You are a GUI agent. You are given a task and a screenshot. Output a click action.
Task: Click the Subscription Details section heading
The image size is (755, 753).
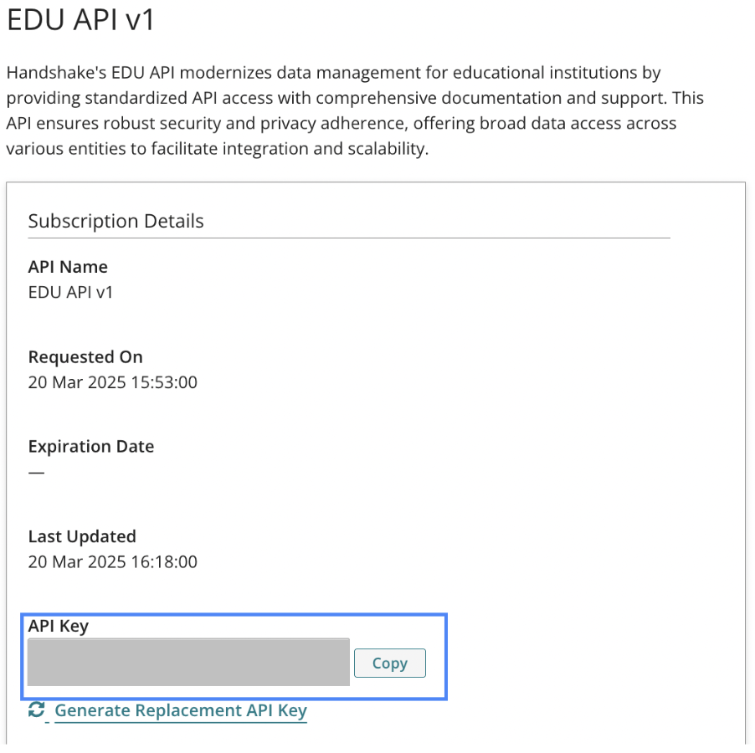tap(116, 222)
